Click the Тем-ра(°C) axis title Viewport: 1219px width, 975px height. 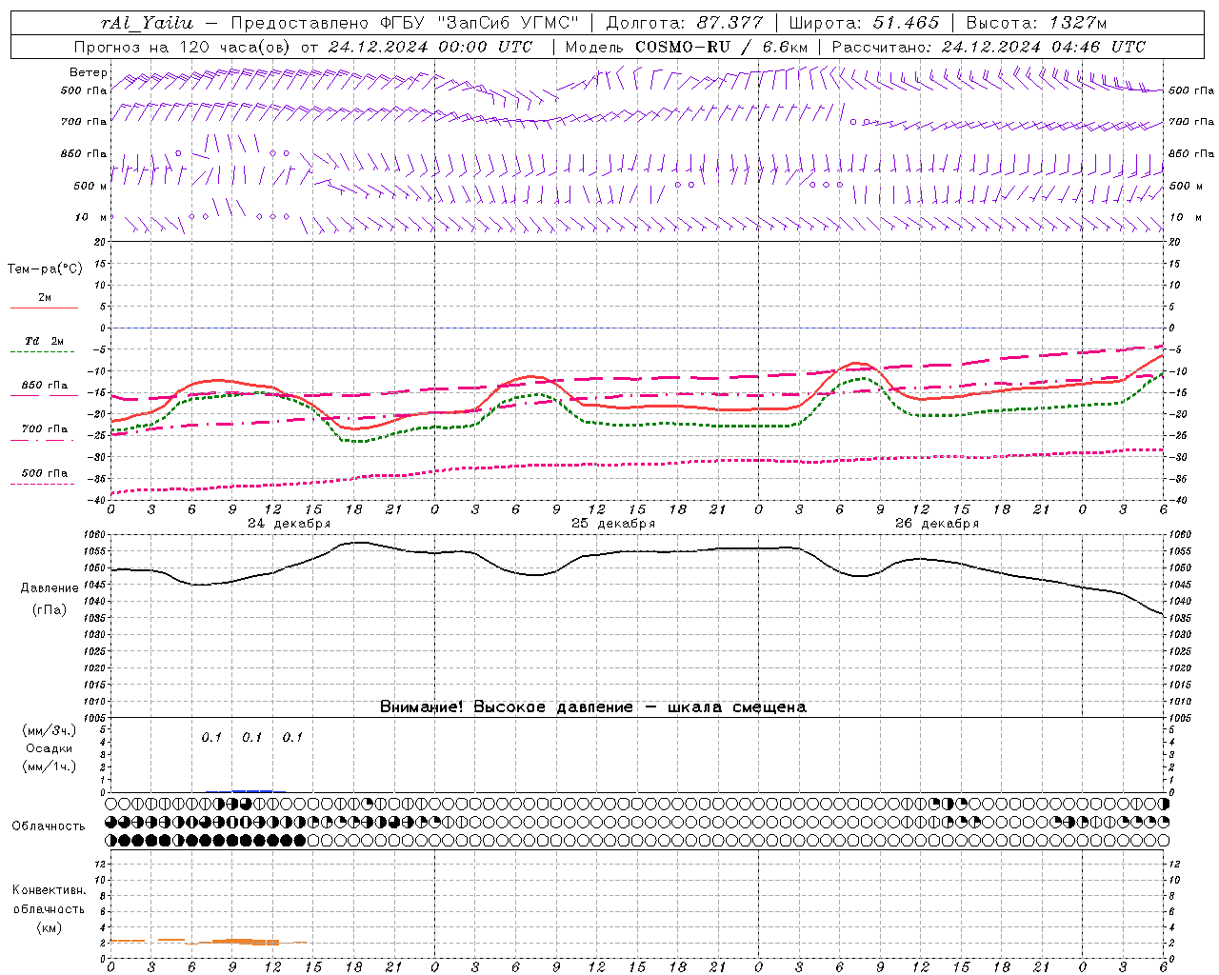click(45, 269)
